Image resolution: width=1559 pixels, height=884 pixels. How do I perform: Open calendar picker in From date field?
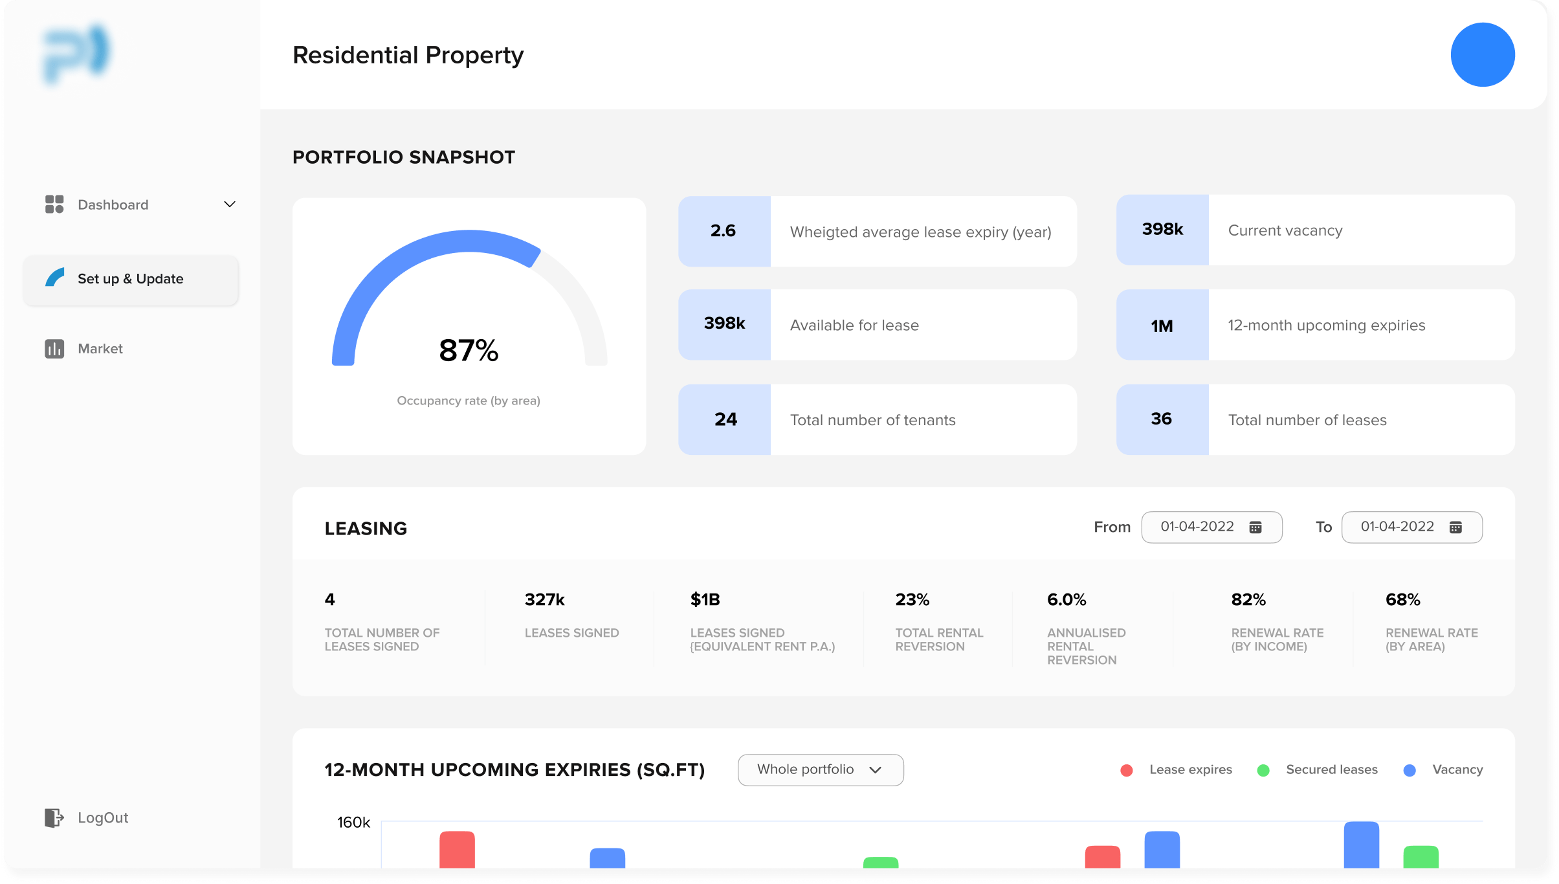point(1255,527)
